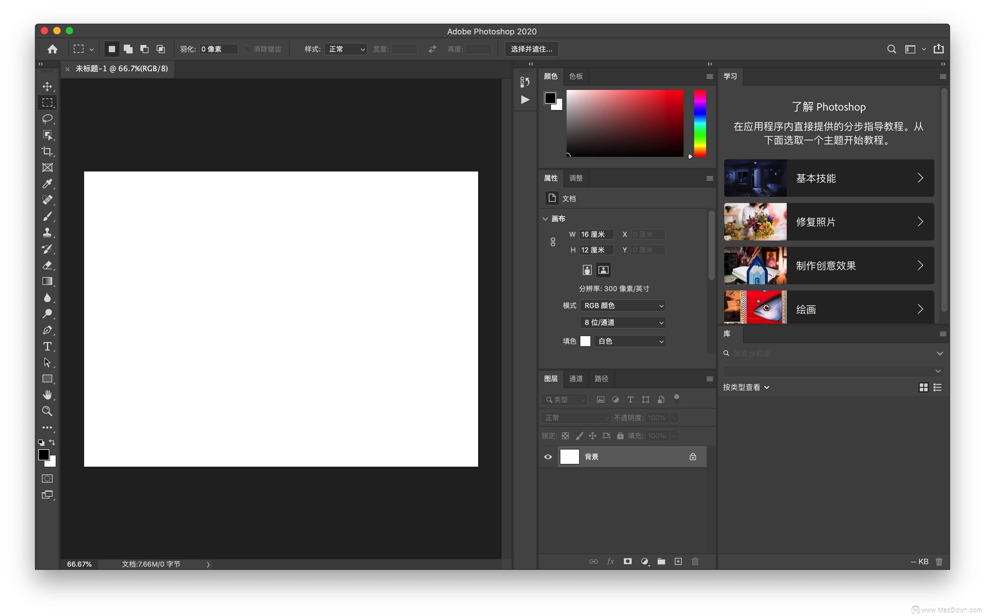Select the Eyedropper tool

coord(47,183)
